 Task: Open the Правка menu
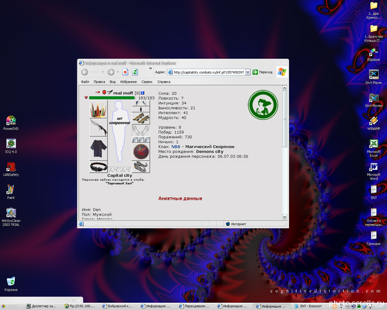point(99,81)
